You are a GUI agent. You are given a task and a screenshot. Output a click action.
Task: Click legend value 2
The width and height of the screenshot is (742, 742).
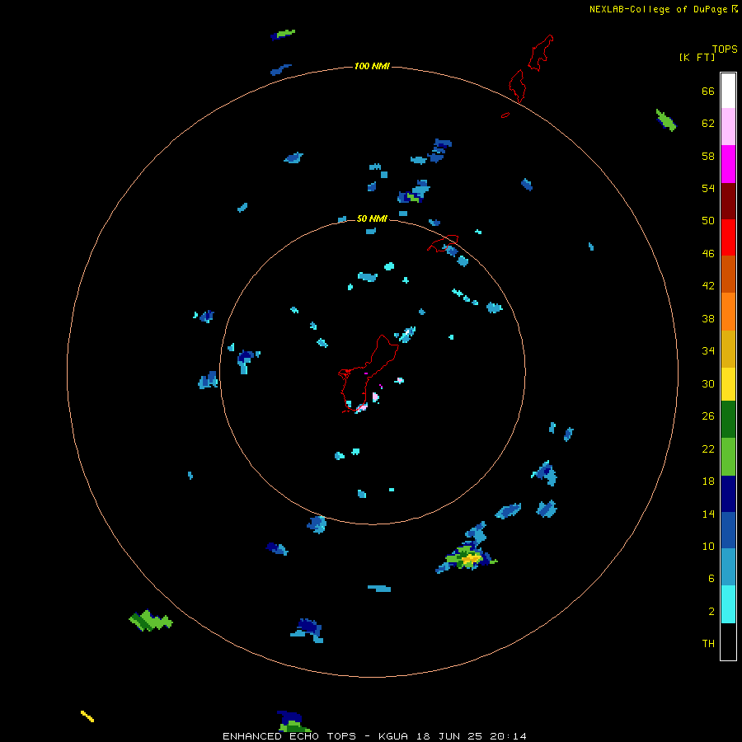[711, 611]
